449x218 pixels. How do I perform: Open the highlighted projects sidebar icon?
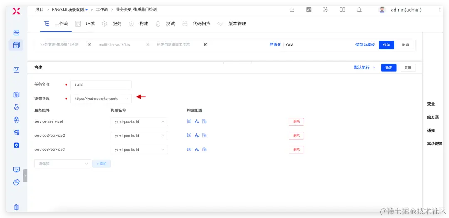click(x=16, y=45)
